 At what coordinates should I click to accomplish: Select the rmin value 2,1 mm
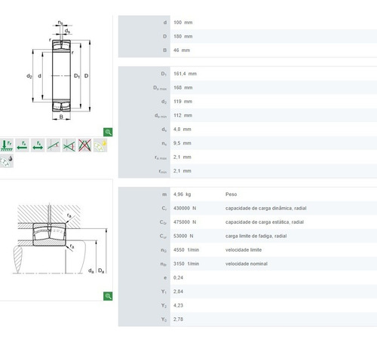pyautogui.click(x=182, y=171)
